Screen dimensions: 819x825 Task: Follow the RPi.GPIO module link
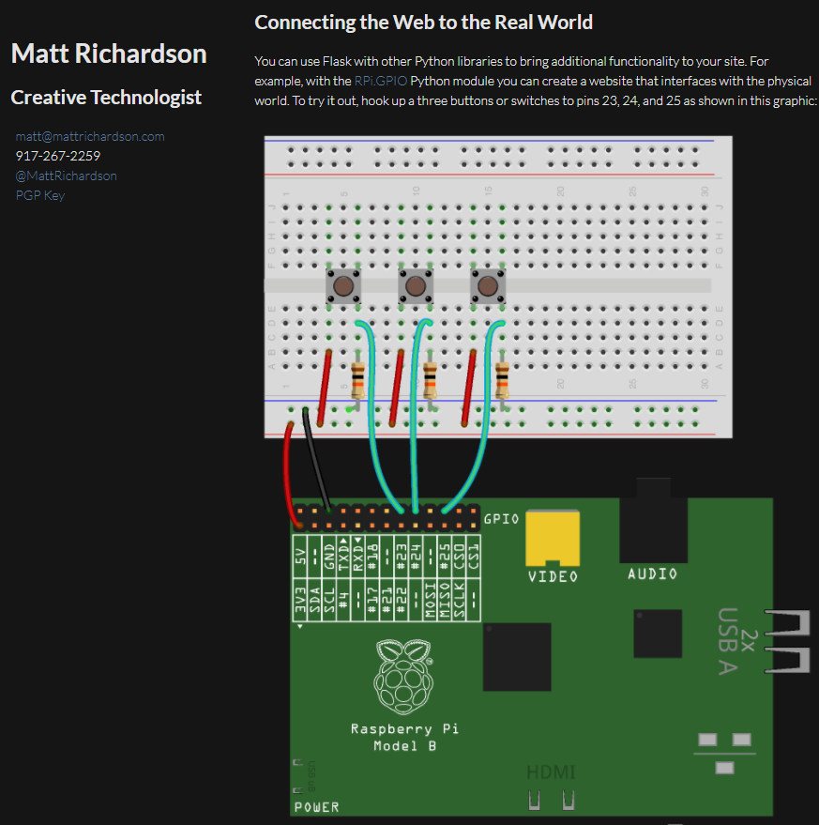click(380, 81)
